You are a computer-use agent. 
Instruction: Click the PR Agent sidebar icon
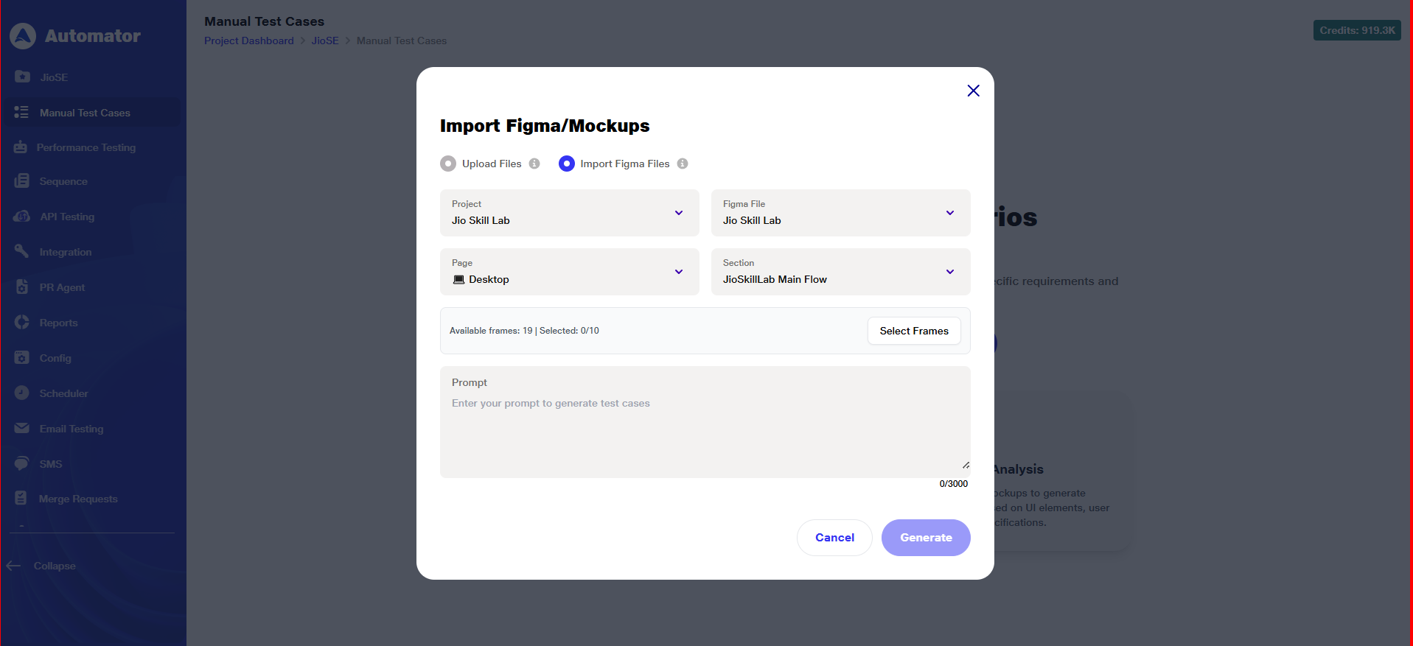coord(22,287)
